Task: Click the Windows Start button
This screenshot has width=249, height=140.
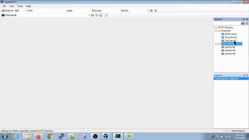Action: (x=5, y=136)
